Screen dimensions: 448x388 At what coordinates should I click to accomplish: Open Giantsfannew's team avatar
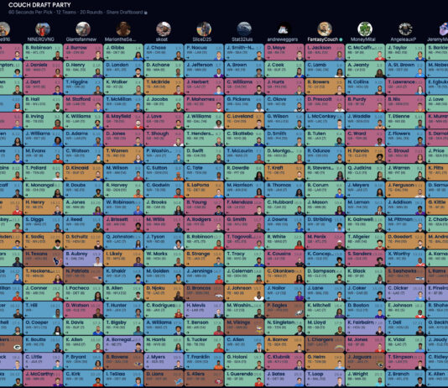[x=83, y=29]
